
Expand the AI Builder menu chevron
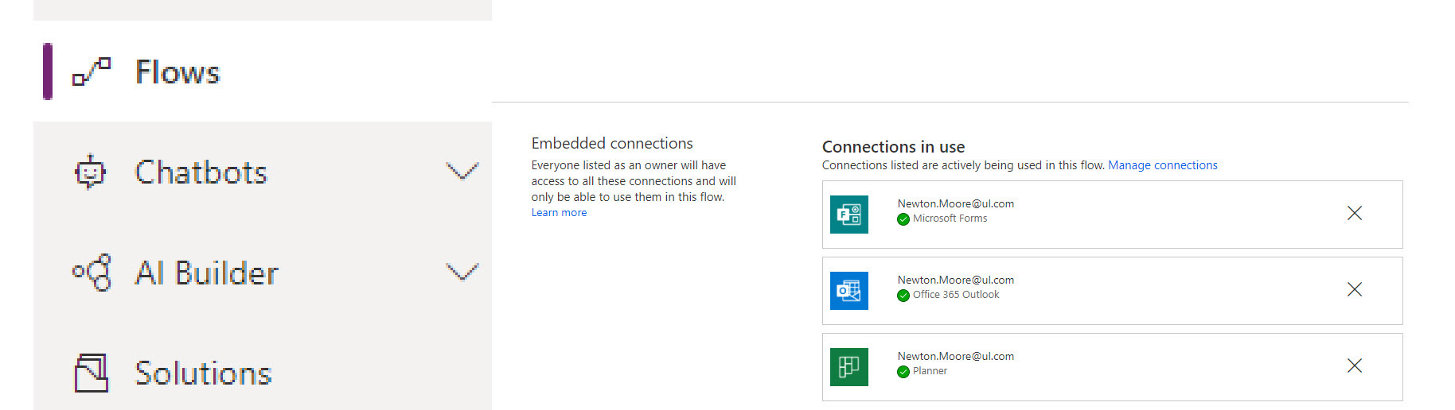[x=462, y=273]
